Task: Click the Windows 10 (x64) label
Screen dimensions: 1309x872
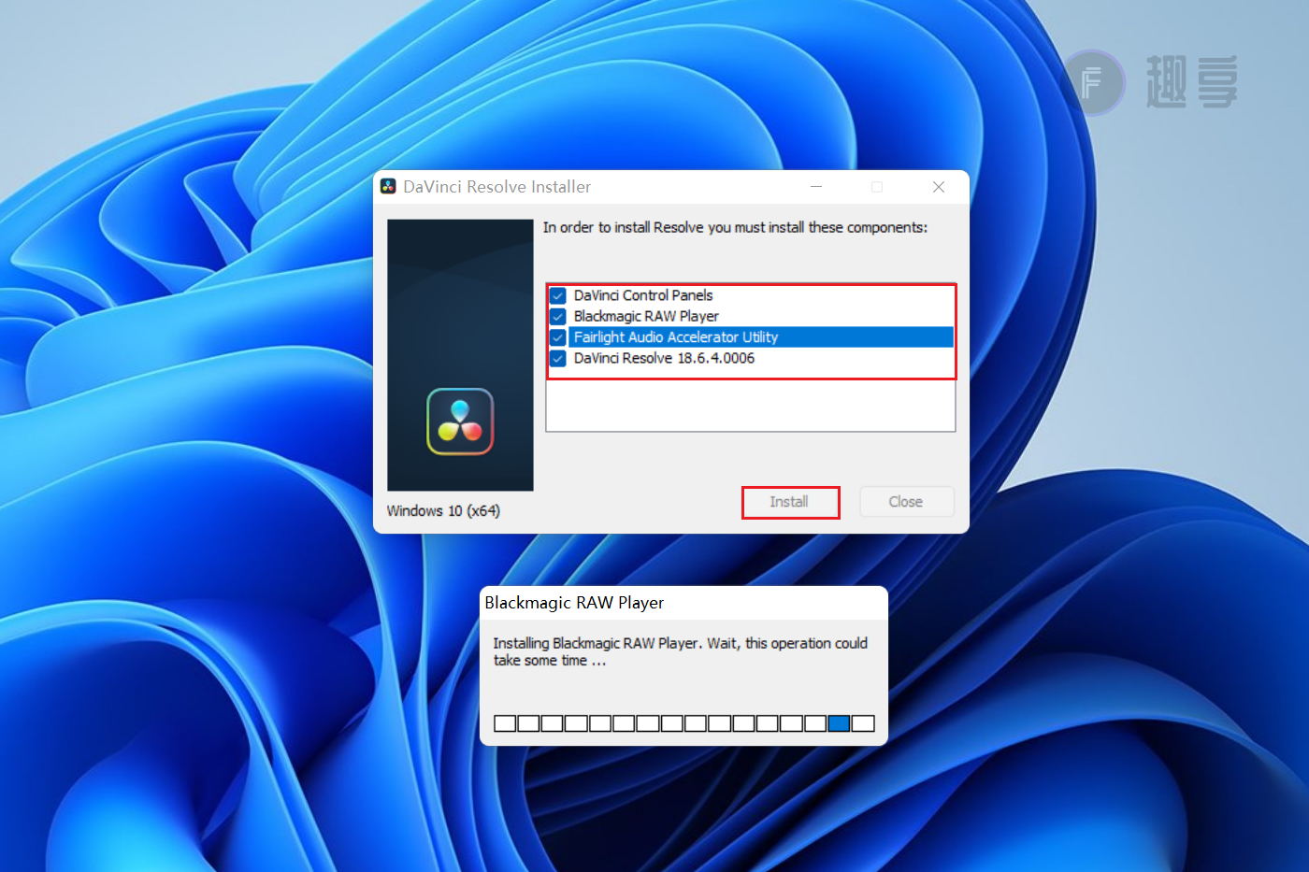Action: pyautogui.click(x=443, y=511)
